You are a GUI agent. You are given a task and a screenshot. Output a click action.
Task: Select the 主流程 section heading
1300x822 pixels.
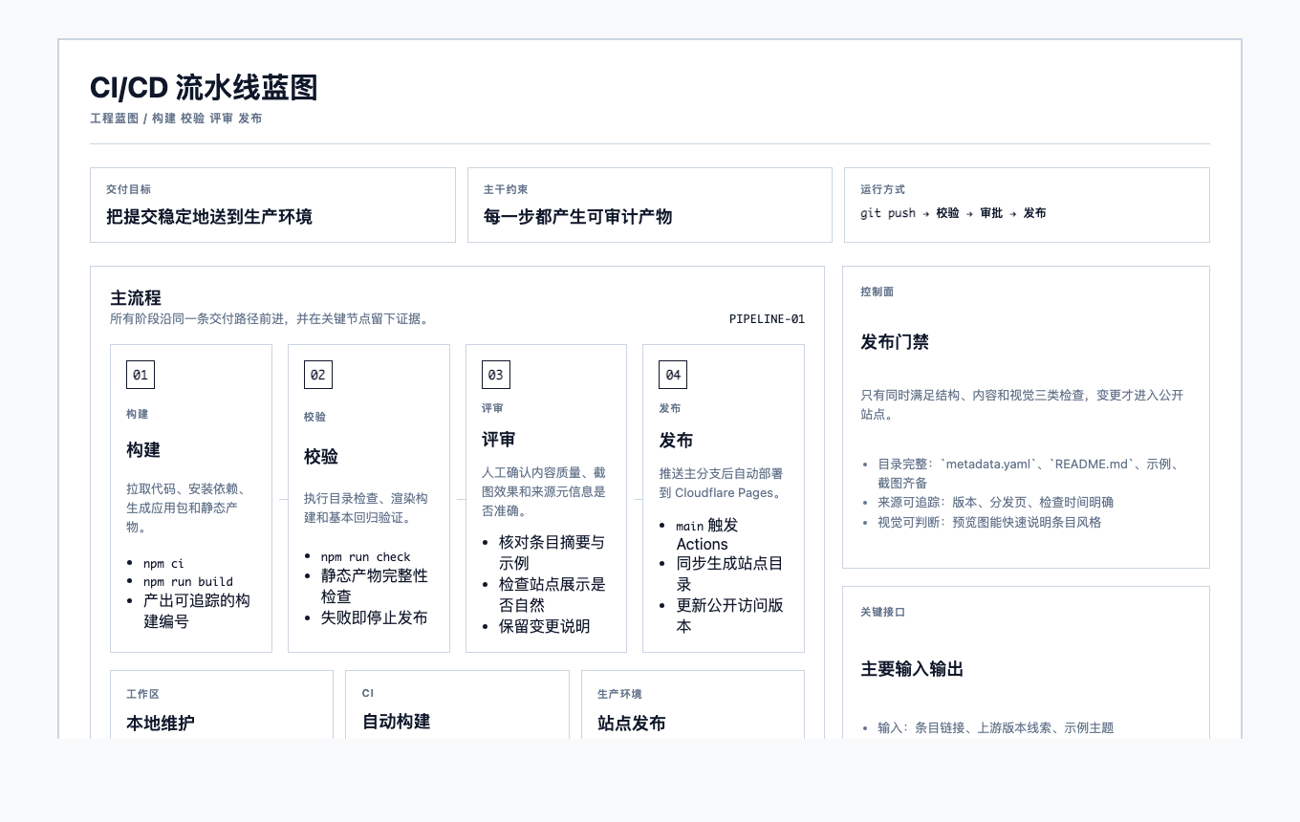click(x=136, y=298)
